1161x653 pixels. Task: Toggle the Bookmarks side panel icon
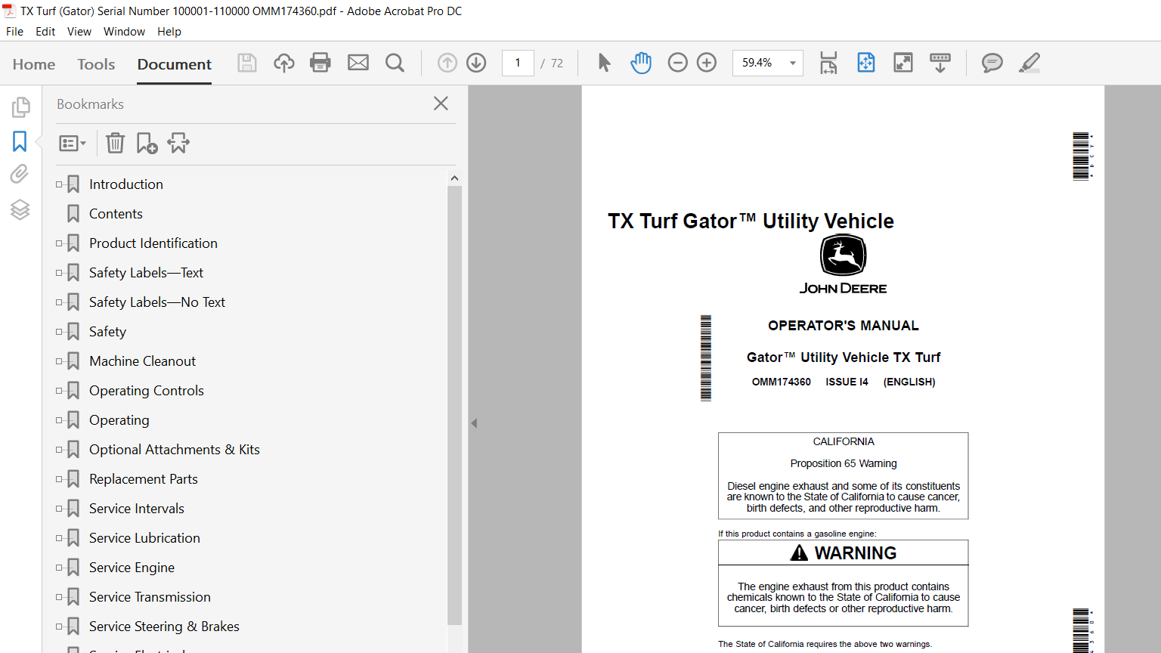tap(20, 141)
